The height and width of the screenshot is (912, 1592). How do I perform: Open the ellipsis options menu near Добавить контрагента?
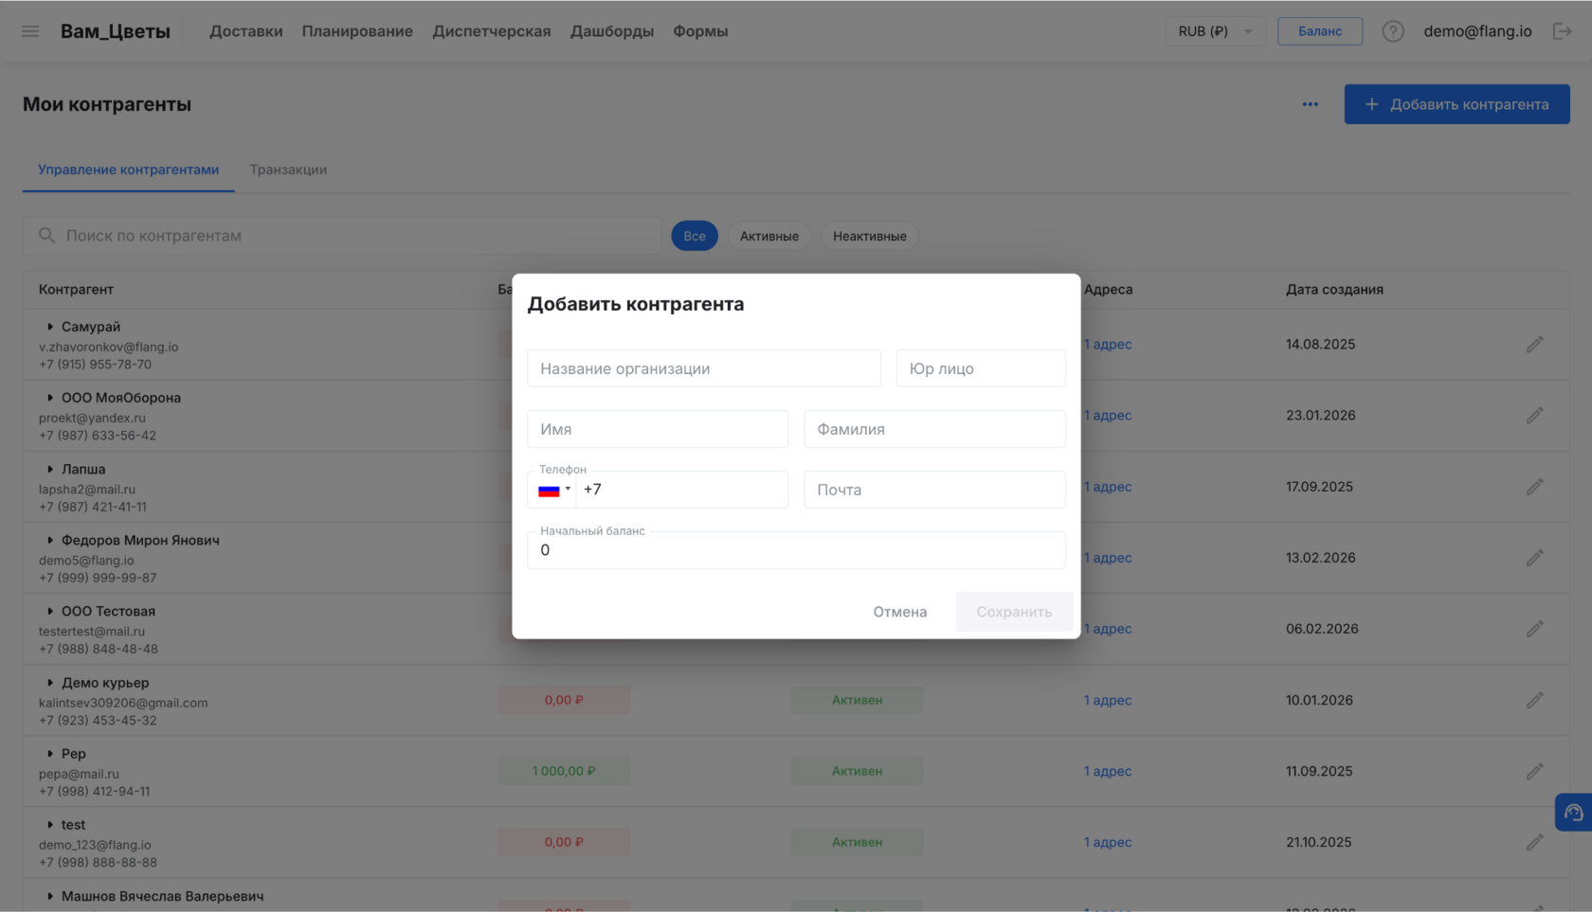1311,104
